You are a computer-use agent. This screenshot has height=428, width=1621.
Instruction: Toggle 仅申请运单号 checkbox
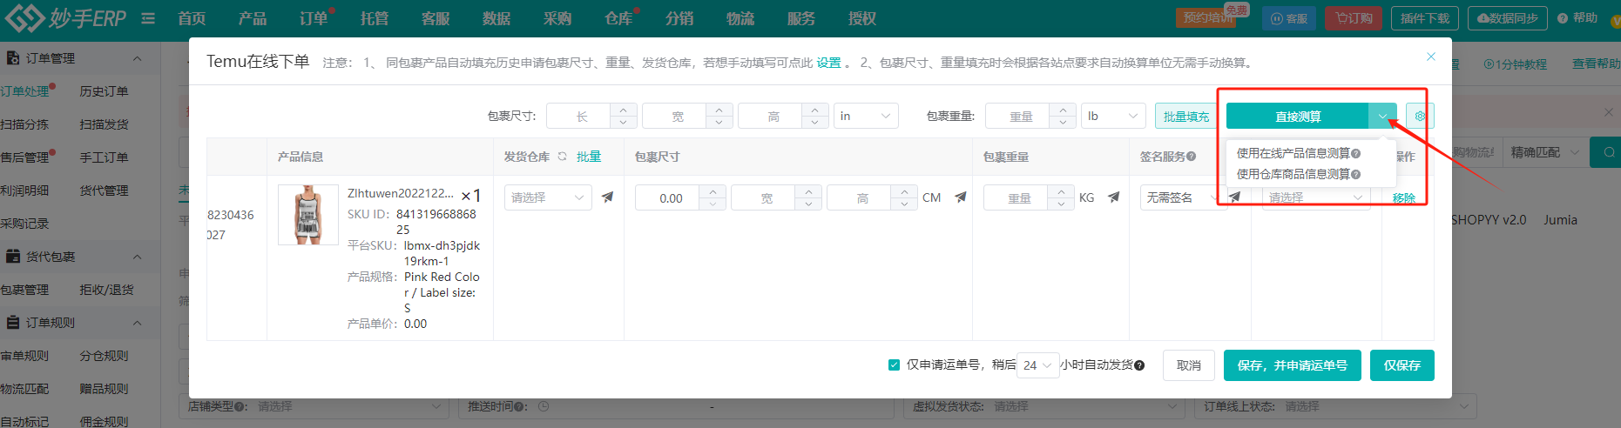coord(894,365)
